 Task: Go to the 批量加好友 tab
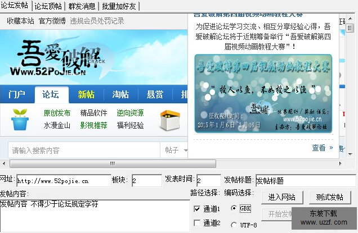pos(119,6)
